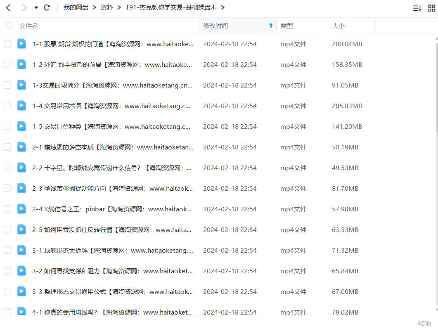This screenshot has height=329, width=438.
Task: Check the box for 1-4 交易常用术语
Action: (x=7, y=106)
